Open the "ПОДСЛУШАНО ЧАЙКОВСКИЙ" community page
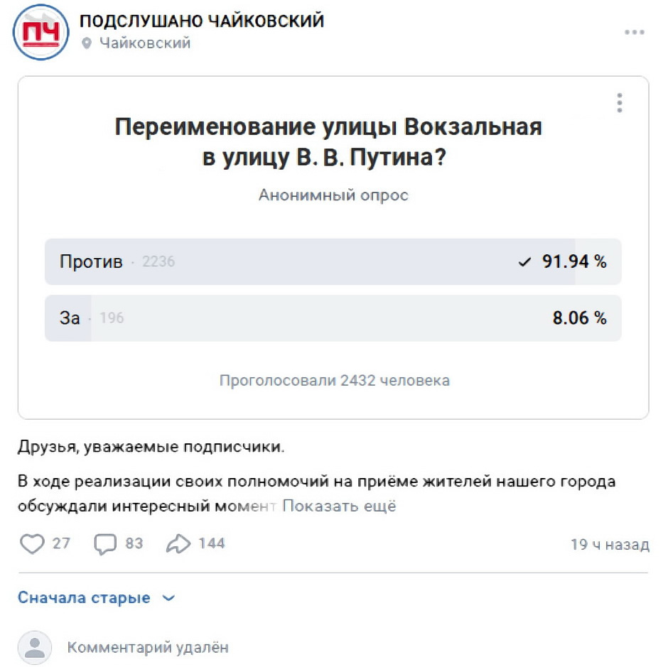The image size is (668, 667). pyautogui.click(x=202, y=21)
